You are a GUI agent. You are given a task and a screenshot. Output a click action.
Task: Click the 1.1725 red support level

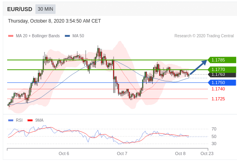click(x=218, y=99)
